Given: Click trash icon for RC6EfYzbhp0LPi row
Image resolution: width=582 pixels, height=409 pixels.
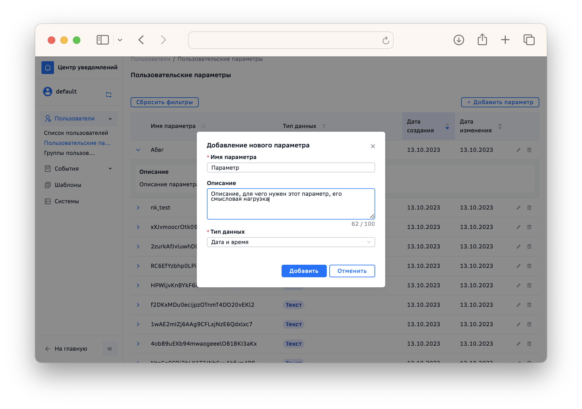Looking at the screenshot, I should [x=529, y=266].
